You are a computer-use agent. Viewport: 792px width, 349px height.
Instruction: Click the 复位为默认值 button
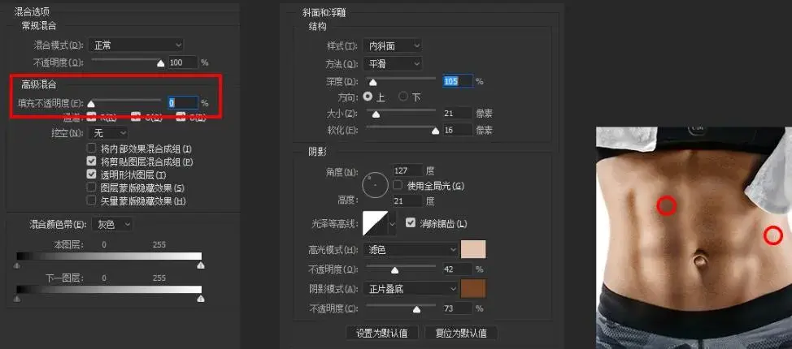(461, 333)
